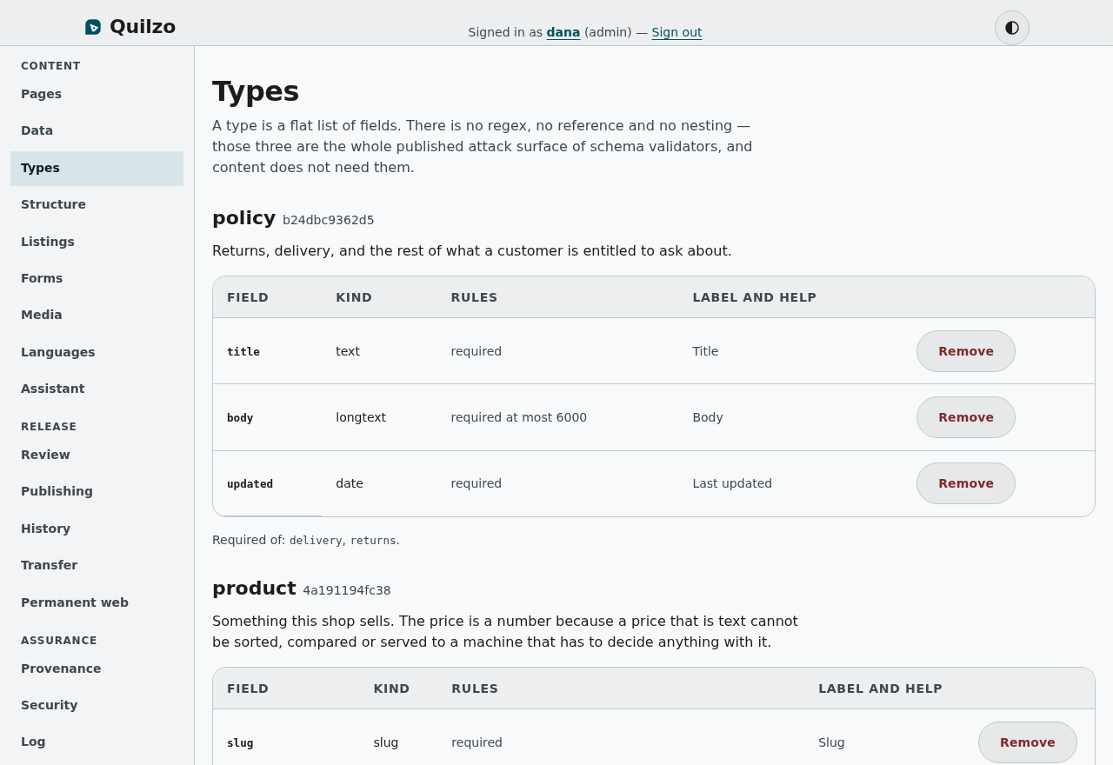Click the Quilzo logo icon
Viewport: 1113px width, 765px height.
click(x=93, y=27)
